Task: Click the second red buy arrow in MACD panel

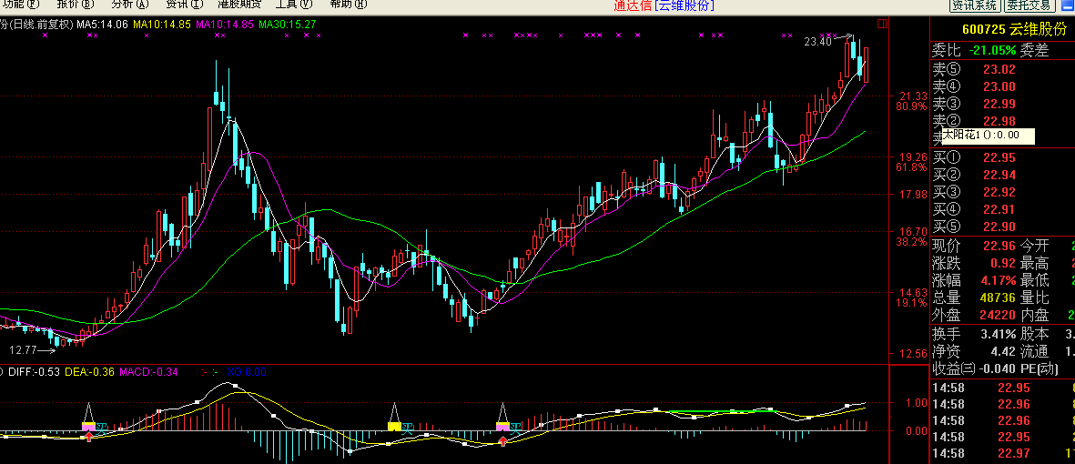Action: [x=502, y=441]
